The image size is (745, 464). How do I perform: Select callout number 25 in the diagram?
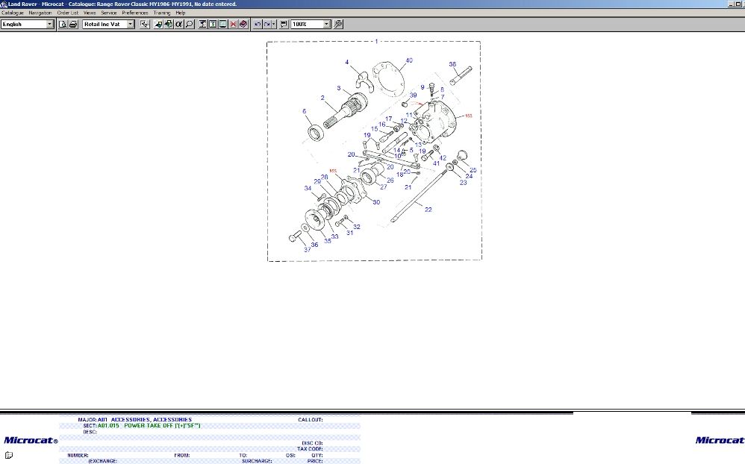coord(473,169)
